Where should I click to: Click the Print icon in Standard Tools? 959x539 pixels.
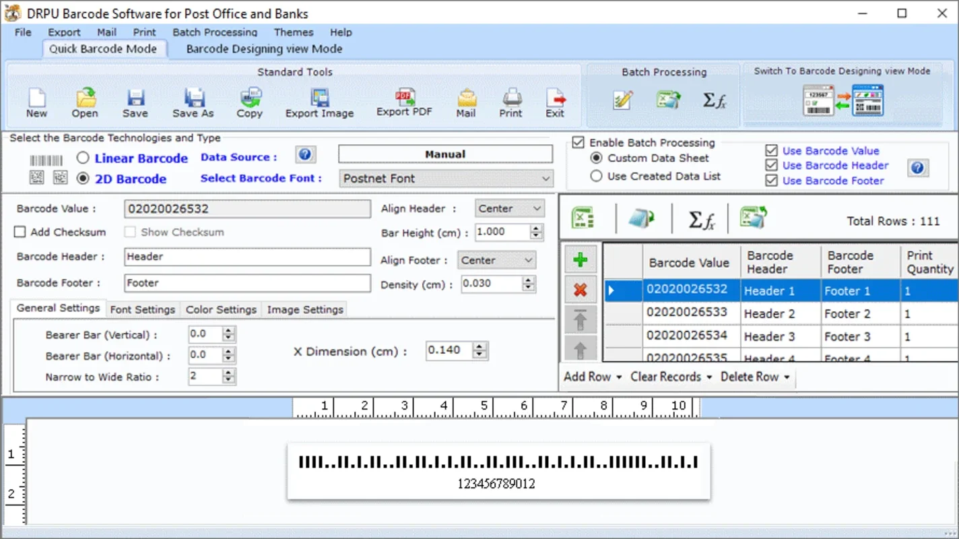tap(511, 97)
